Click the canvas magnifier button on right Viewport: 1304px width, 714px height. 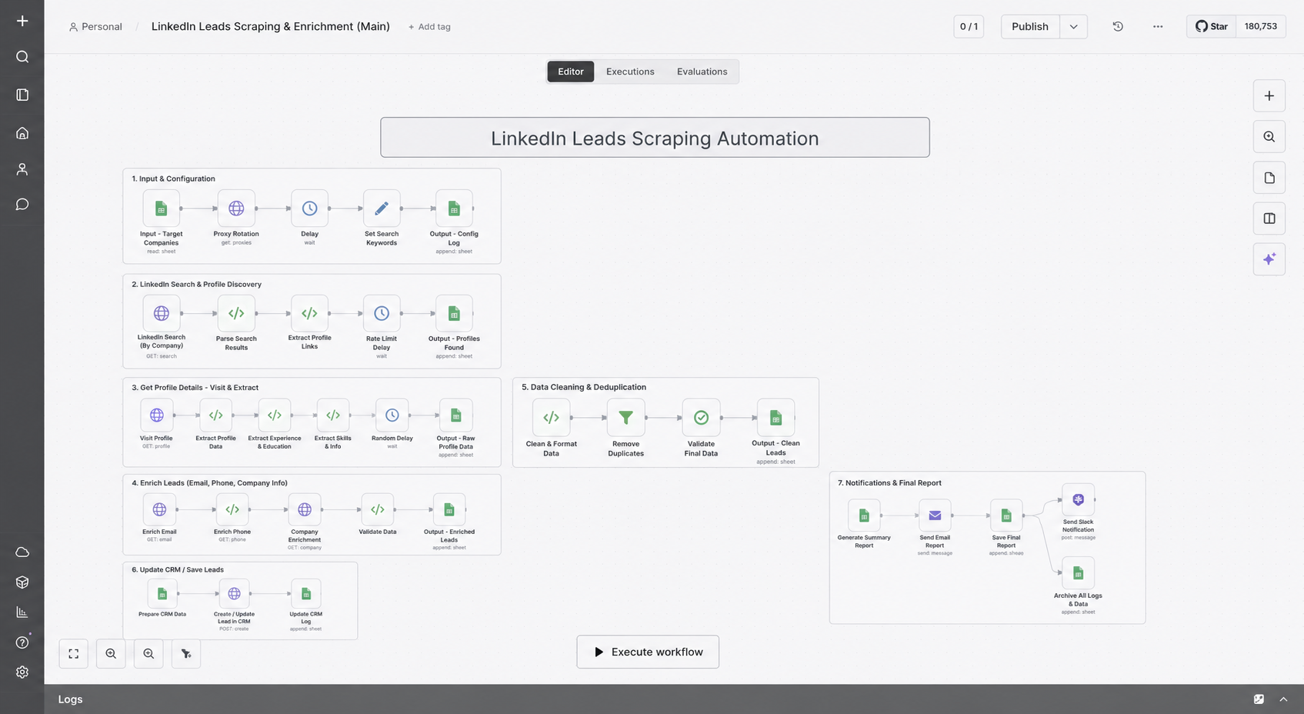(x=1269, y=137)
